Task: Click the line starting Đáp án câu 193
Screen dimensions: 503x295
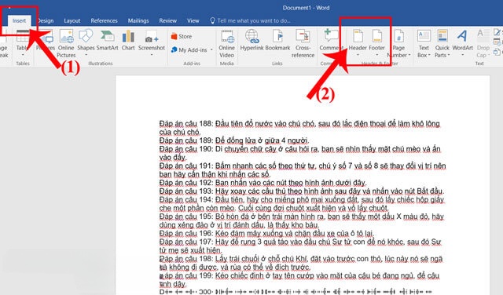Action: point(302,191)
